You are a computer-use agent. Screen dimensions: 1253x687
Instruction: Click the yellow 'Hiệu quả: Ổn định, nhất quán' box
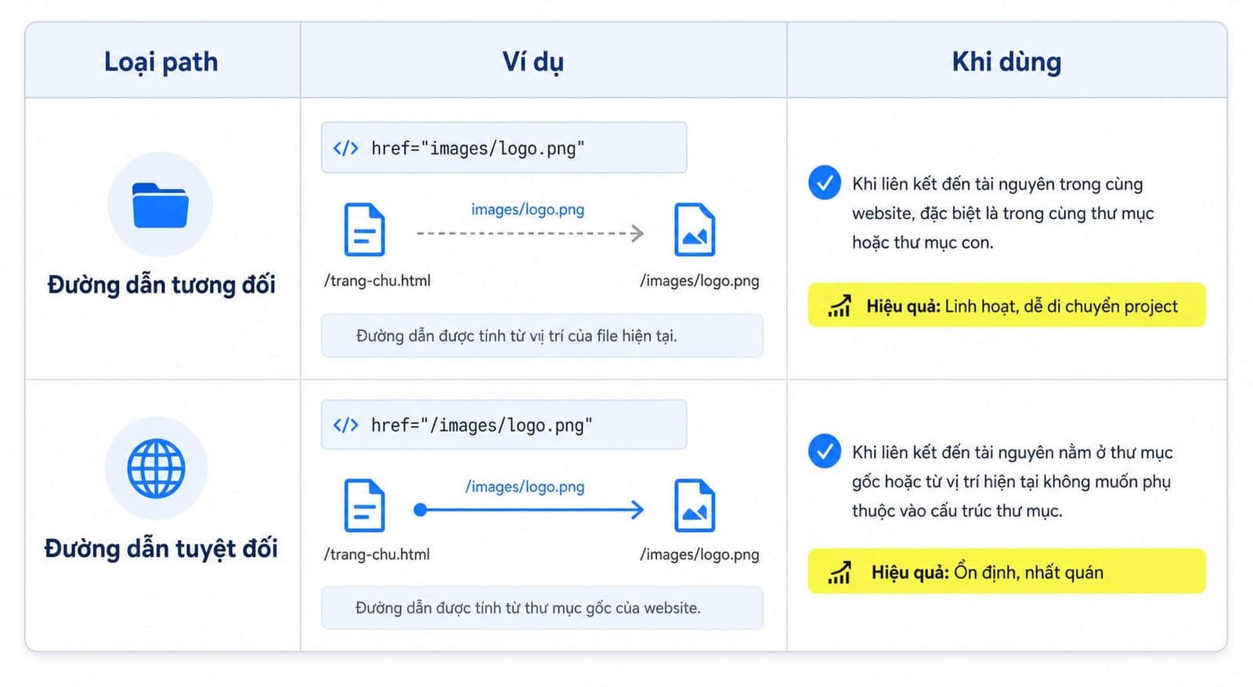click(x=1007, y=571)
